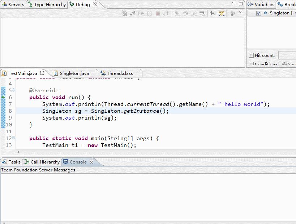Image resolution: width=296 pixels, height=224 pixels.
Task: Click the Suspend debug icon
Action: [149, 13]
